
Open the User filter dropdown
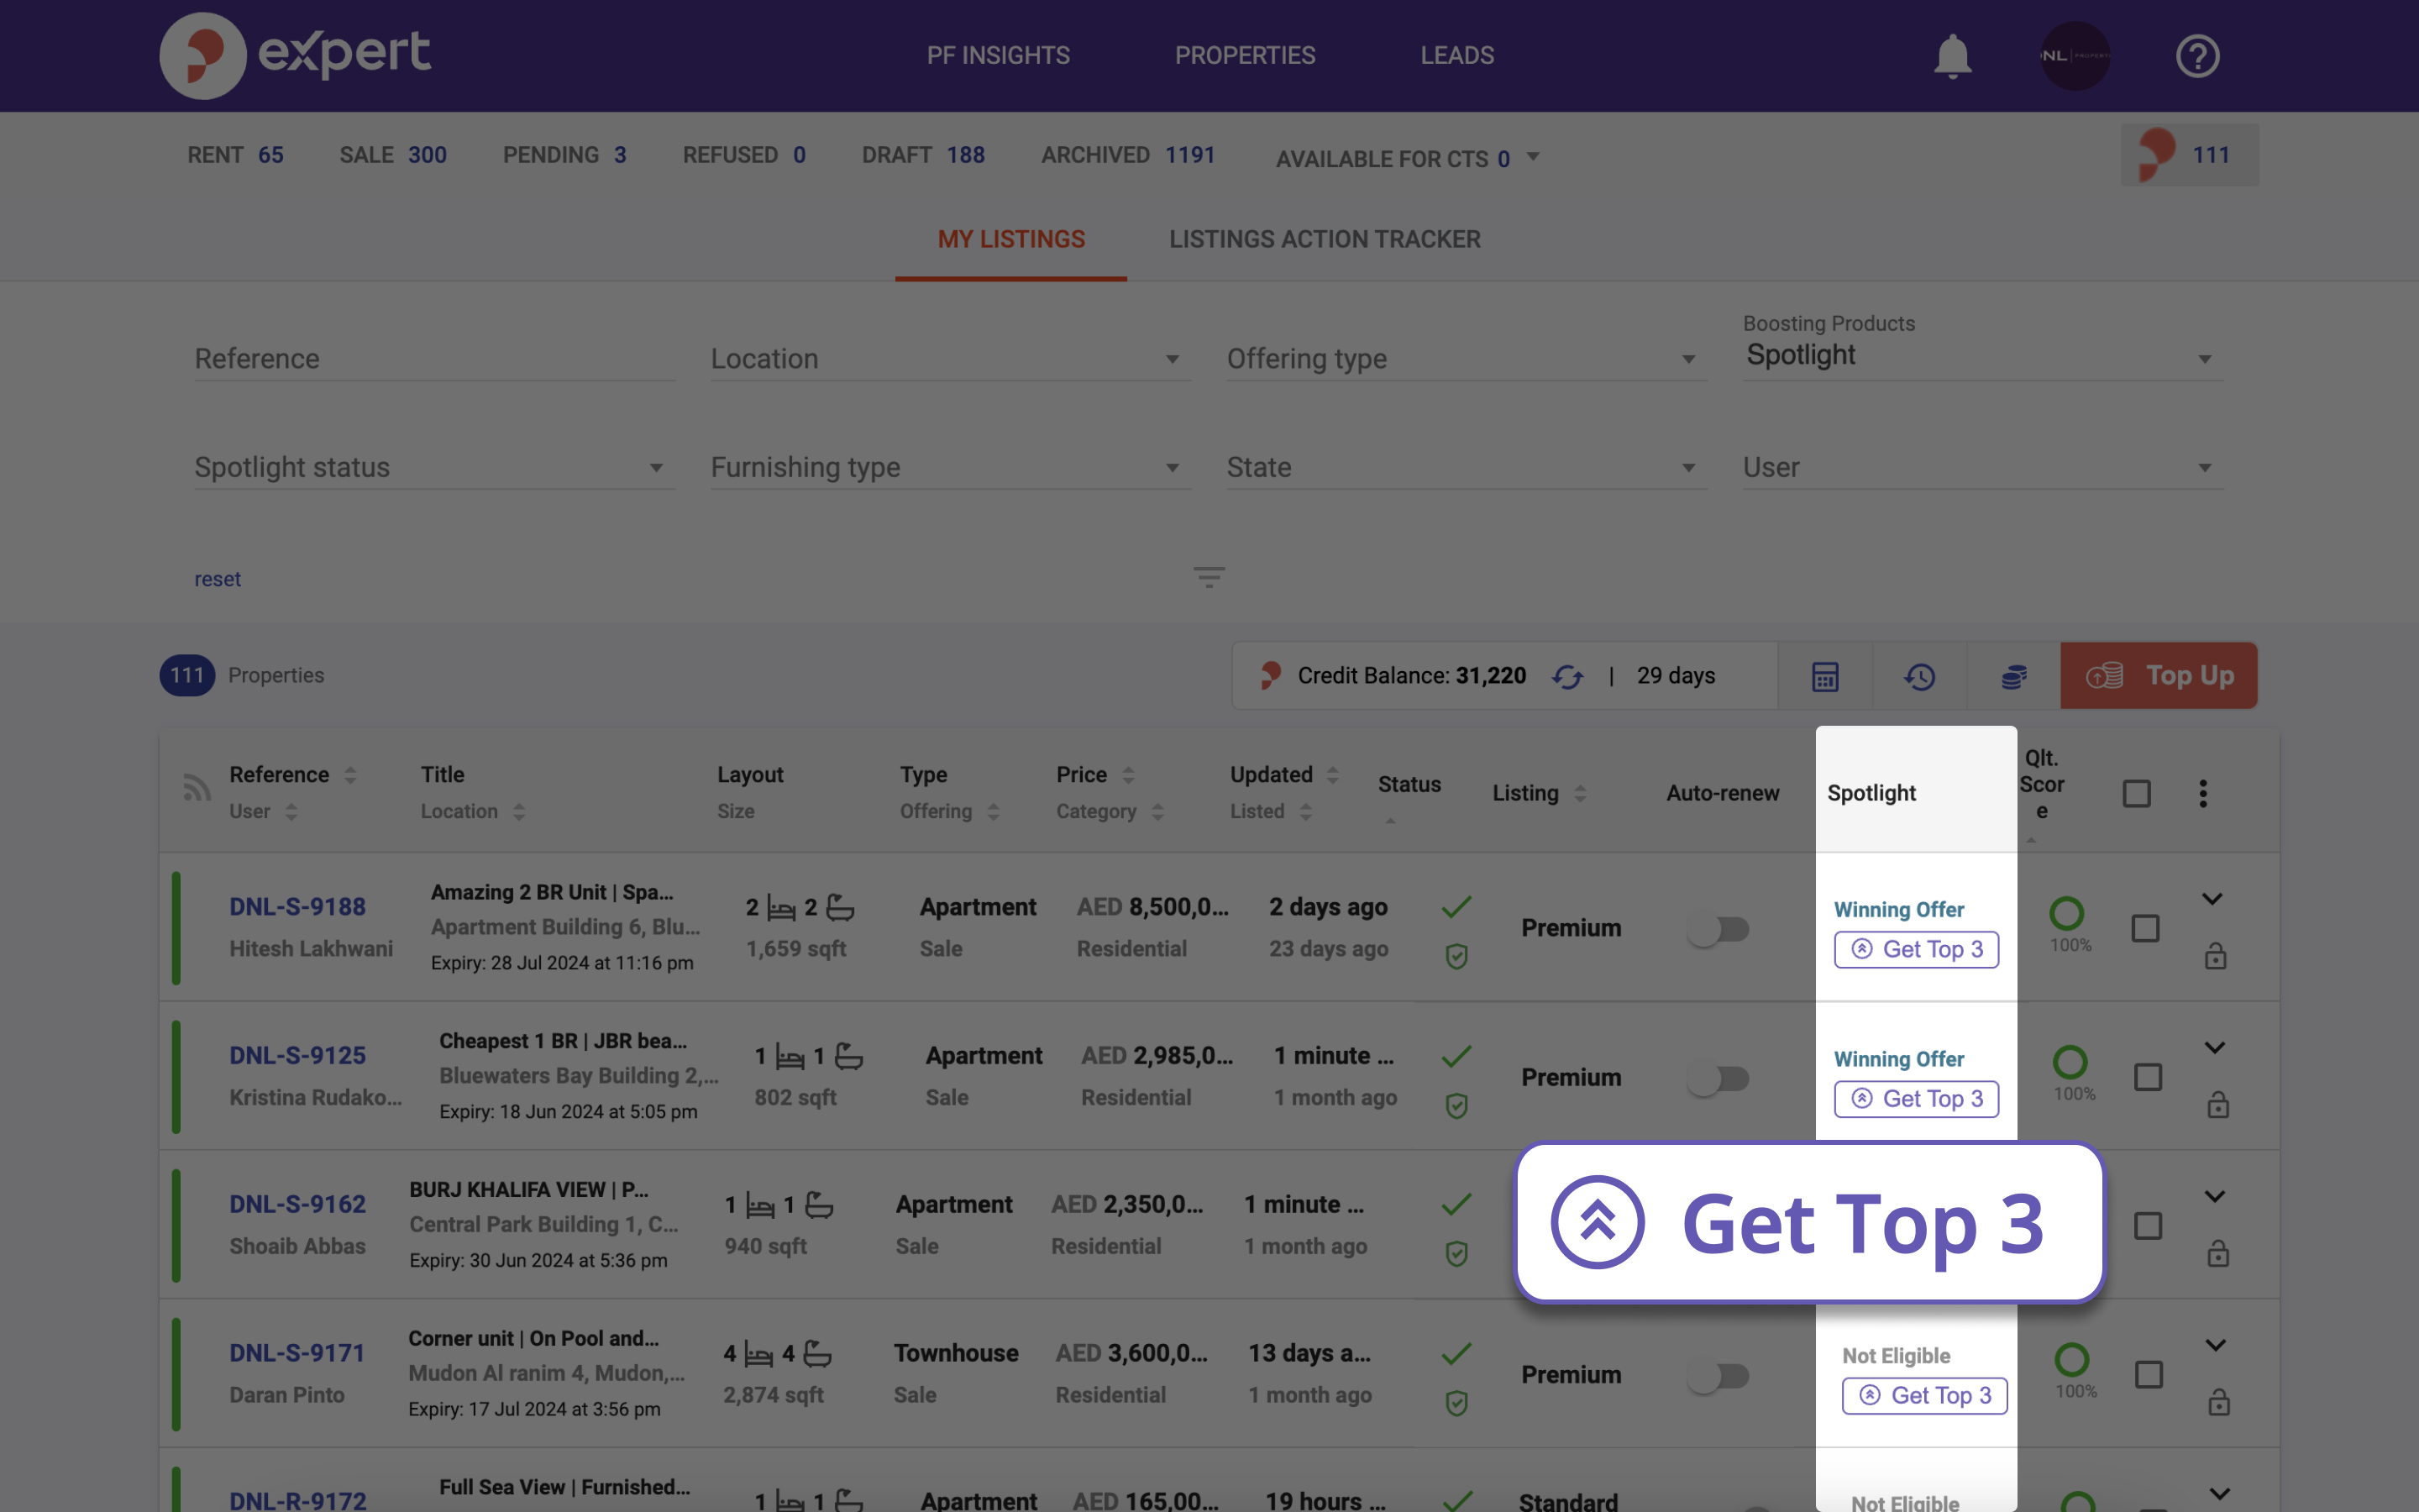[1982, 467]
